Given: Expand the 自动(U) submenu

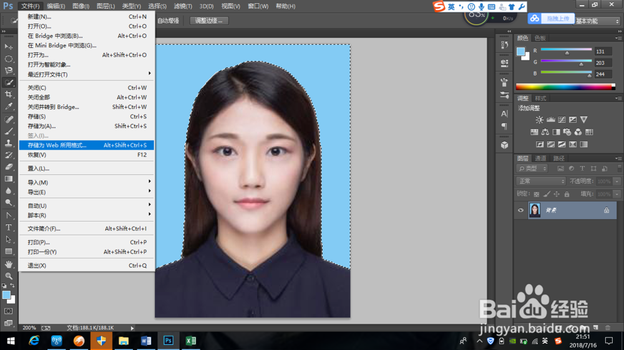Looking at the screenshot, I should 86,206.
